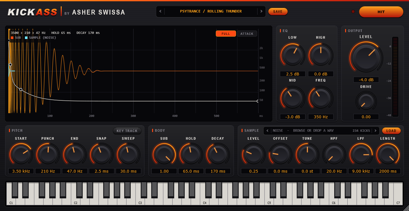
Task: Click the EQ MID knob
Action: 292,98
